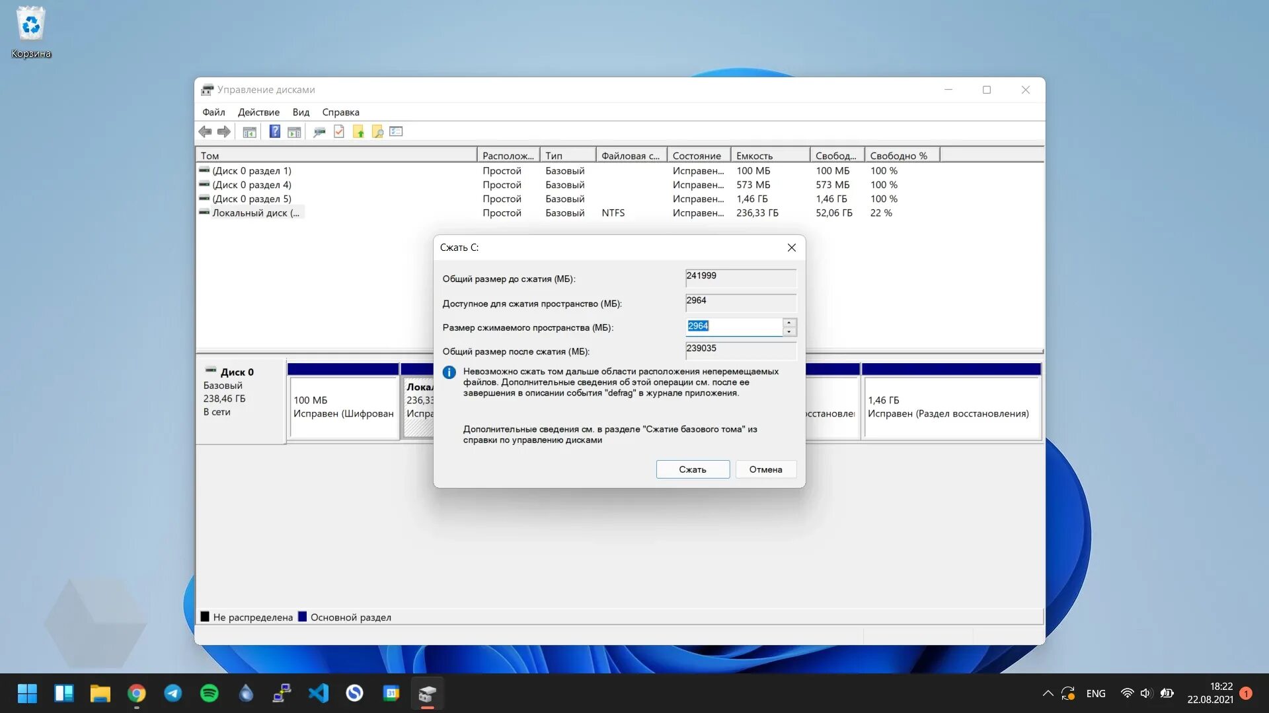This screenshot has width=1269, height=713.
Task: Show hidden tray icons with the chevron
Action: [x=1048, y=693]
